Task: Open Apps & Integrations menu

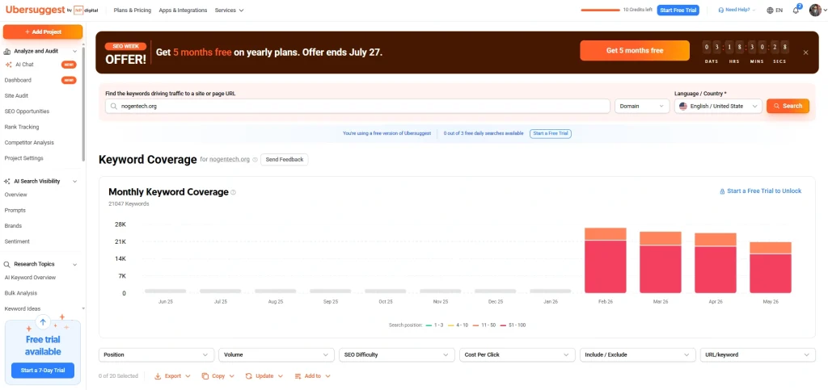Action: [183, 10]
